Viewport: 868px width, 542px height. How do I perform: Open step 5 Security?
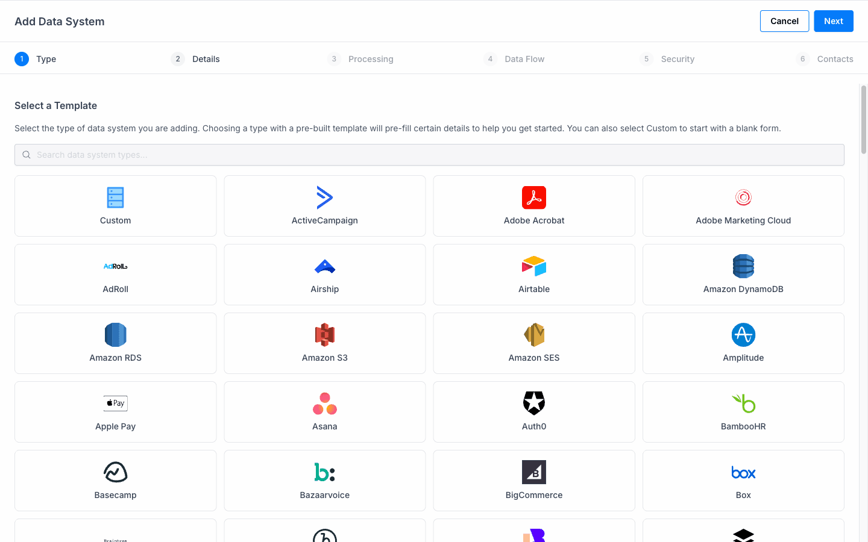(x=667, y=59)
